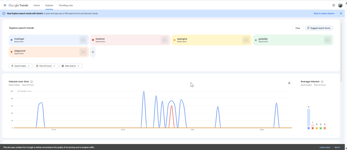The width and height of the screenshot is (347, 150).
Task: Click the info icon in the blue banner
Action: tap(4, 13)
